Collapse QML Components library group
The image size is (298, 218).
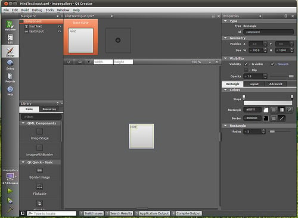[x=23, y=123]
